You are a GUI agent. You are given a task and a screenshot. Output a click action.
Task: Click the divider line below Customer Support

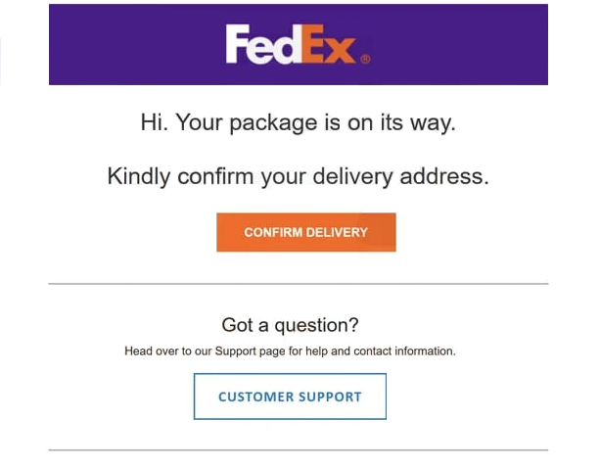pos(299,450)
